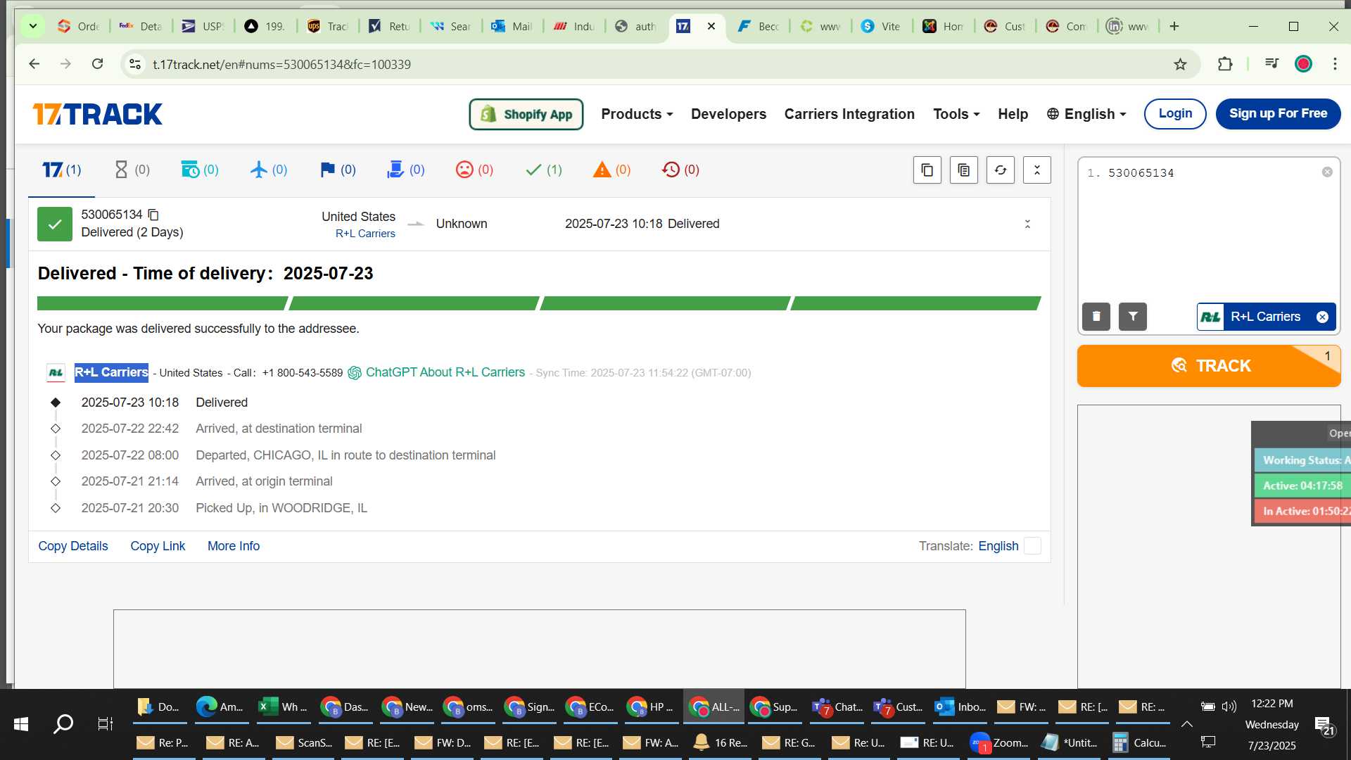Expand the Tools dropdown
The height and width of the screenshot is (760, 1351).
click(956, 114)
